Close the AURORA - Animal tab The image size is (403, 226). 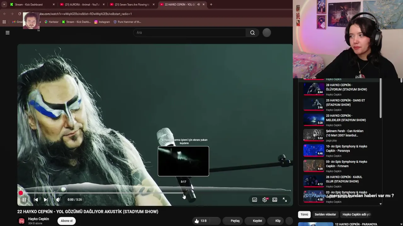pos(104,4)
